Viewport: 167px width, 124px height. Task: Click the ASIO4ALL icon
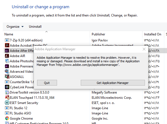(7, 77)
